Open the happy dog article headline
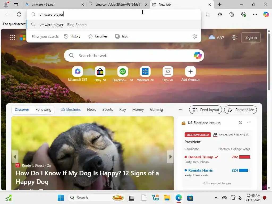 click(87, 177)
